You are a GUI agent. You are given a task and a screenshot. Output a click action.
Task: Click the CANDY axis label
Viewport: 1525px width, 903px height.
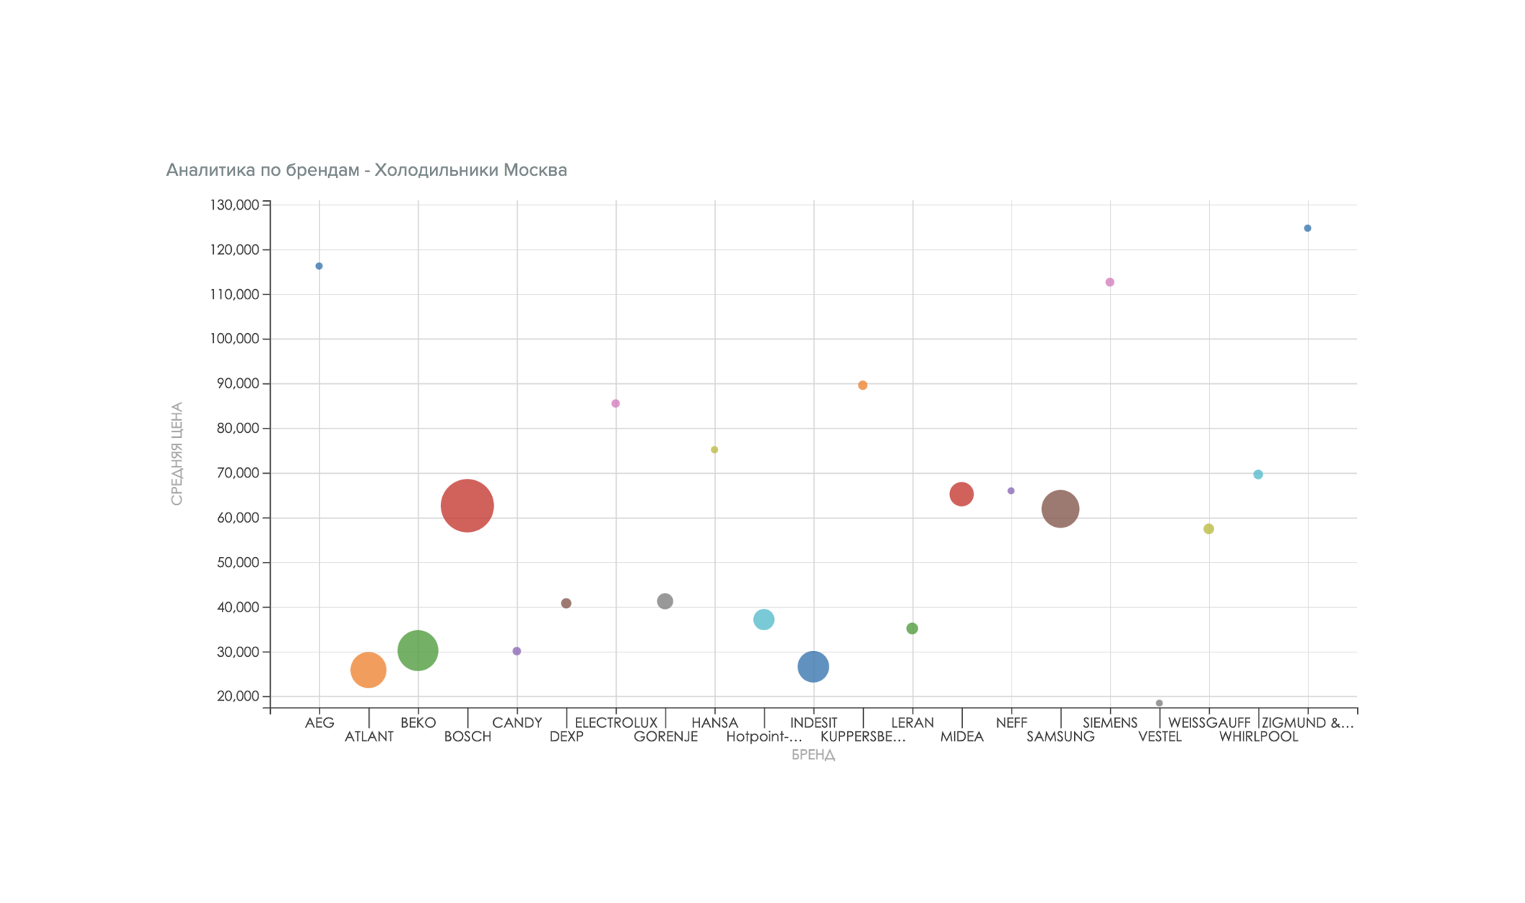517,723
